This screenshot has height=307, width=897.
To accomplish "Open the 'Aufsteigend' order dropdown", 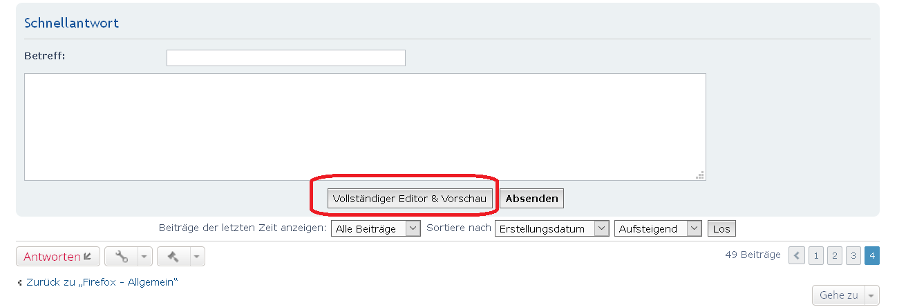I will point(658,229).
